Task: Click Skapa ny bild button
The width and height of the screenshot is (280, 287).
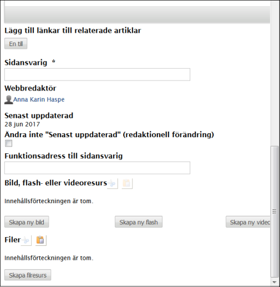Action: click(27, 222)
